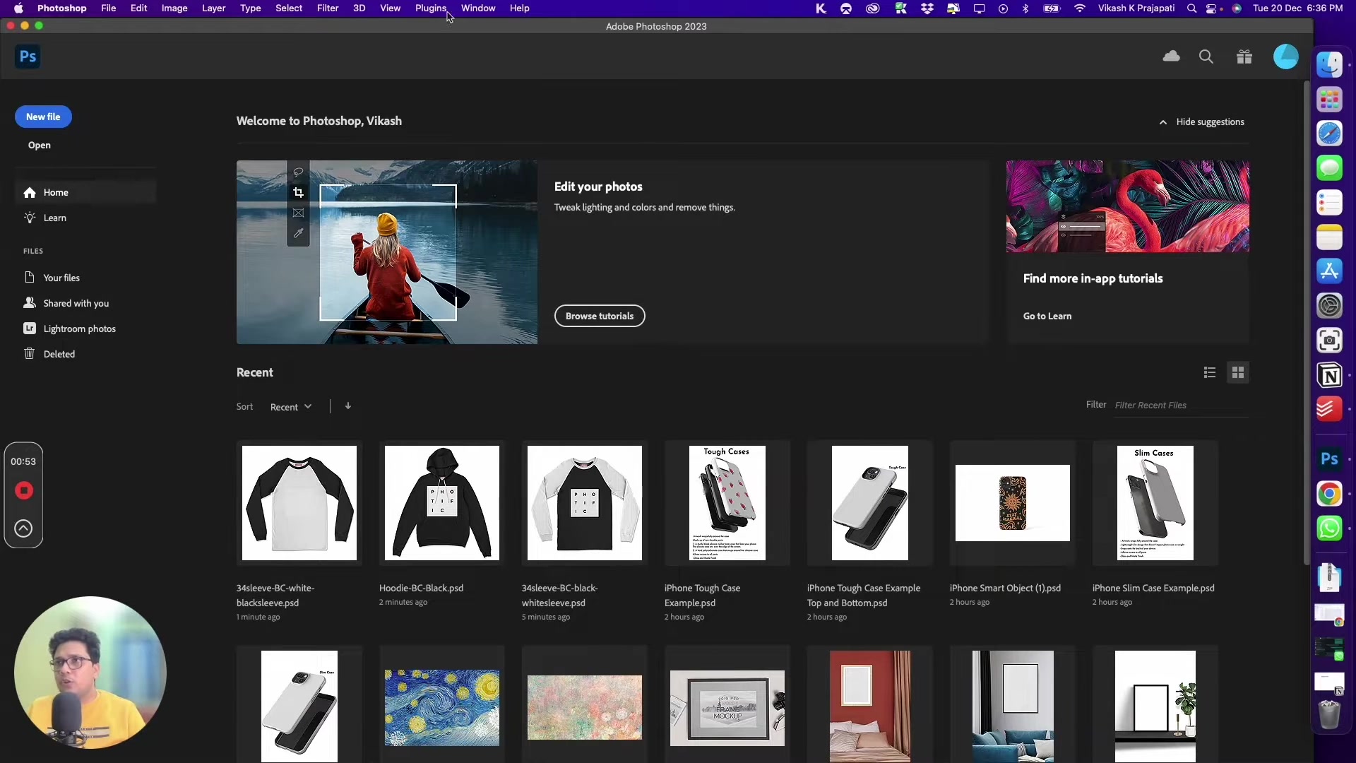
Task: Open the search icon in the top bar
Action: tap(1206, 56)
